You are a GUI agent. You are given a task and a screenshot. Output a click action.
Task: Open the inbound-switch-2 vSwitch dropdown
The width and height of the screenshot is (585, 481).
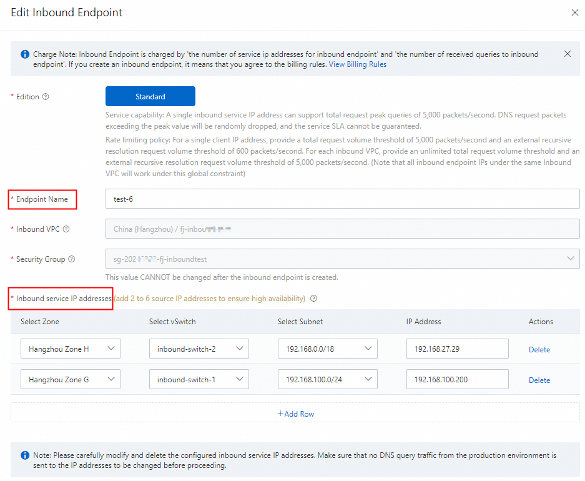(199, 349)
